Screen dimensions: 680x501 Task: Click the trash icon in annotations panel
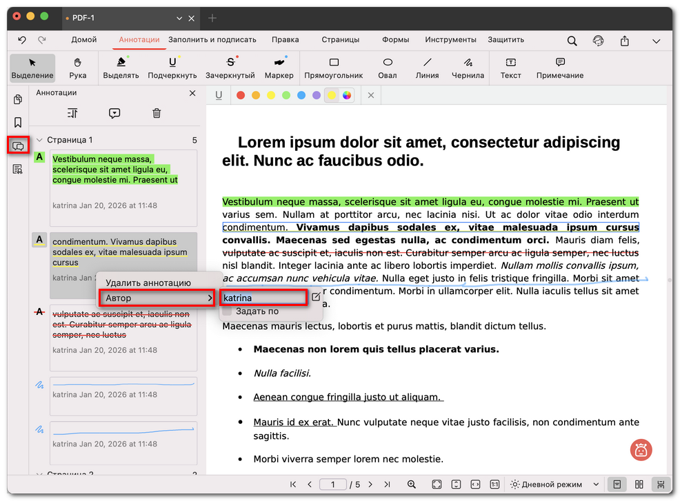pos(157,113)
